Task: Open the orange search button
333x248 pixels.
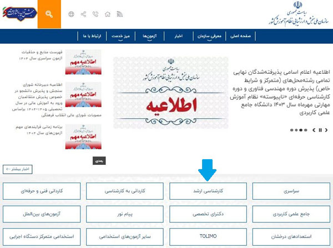Action: point(49,14)
